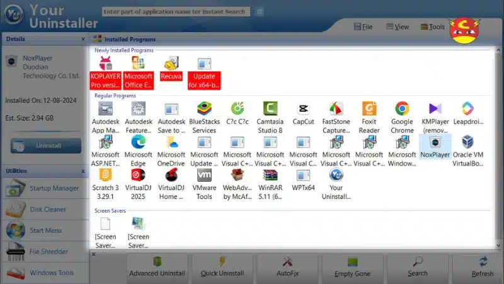Screen dimensions: 504x284
Task: Select the CapCut program icon
Action: [x=303, y=109]
